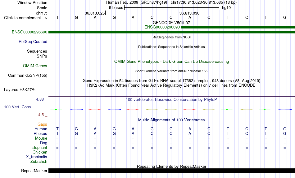Screen dimensions: 295x178
Task: Click the ENSG00000296690 left track label
Action: 30,32
